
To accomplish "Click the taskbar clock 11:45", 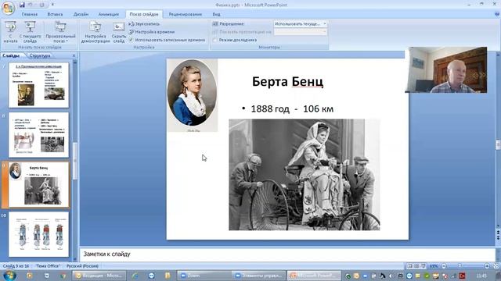I will click(x=481, y=276).
